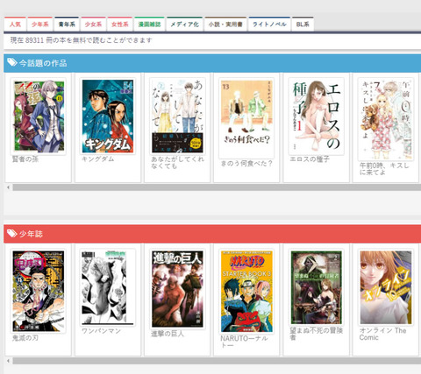Open the 午前0時、キスしに来てよ cover image
Screen dimensions: 421x374
[x=386, y=119]
